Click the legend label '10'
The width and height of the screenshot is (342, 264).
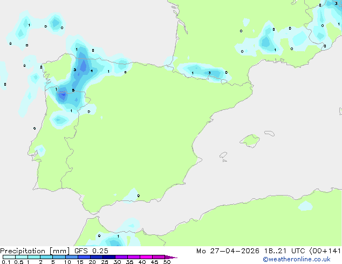[67, 262]
